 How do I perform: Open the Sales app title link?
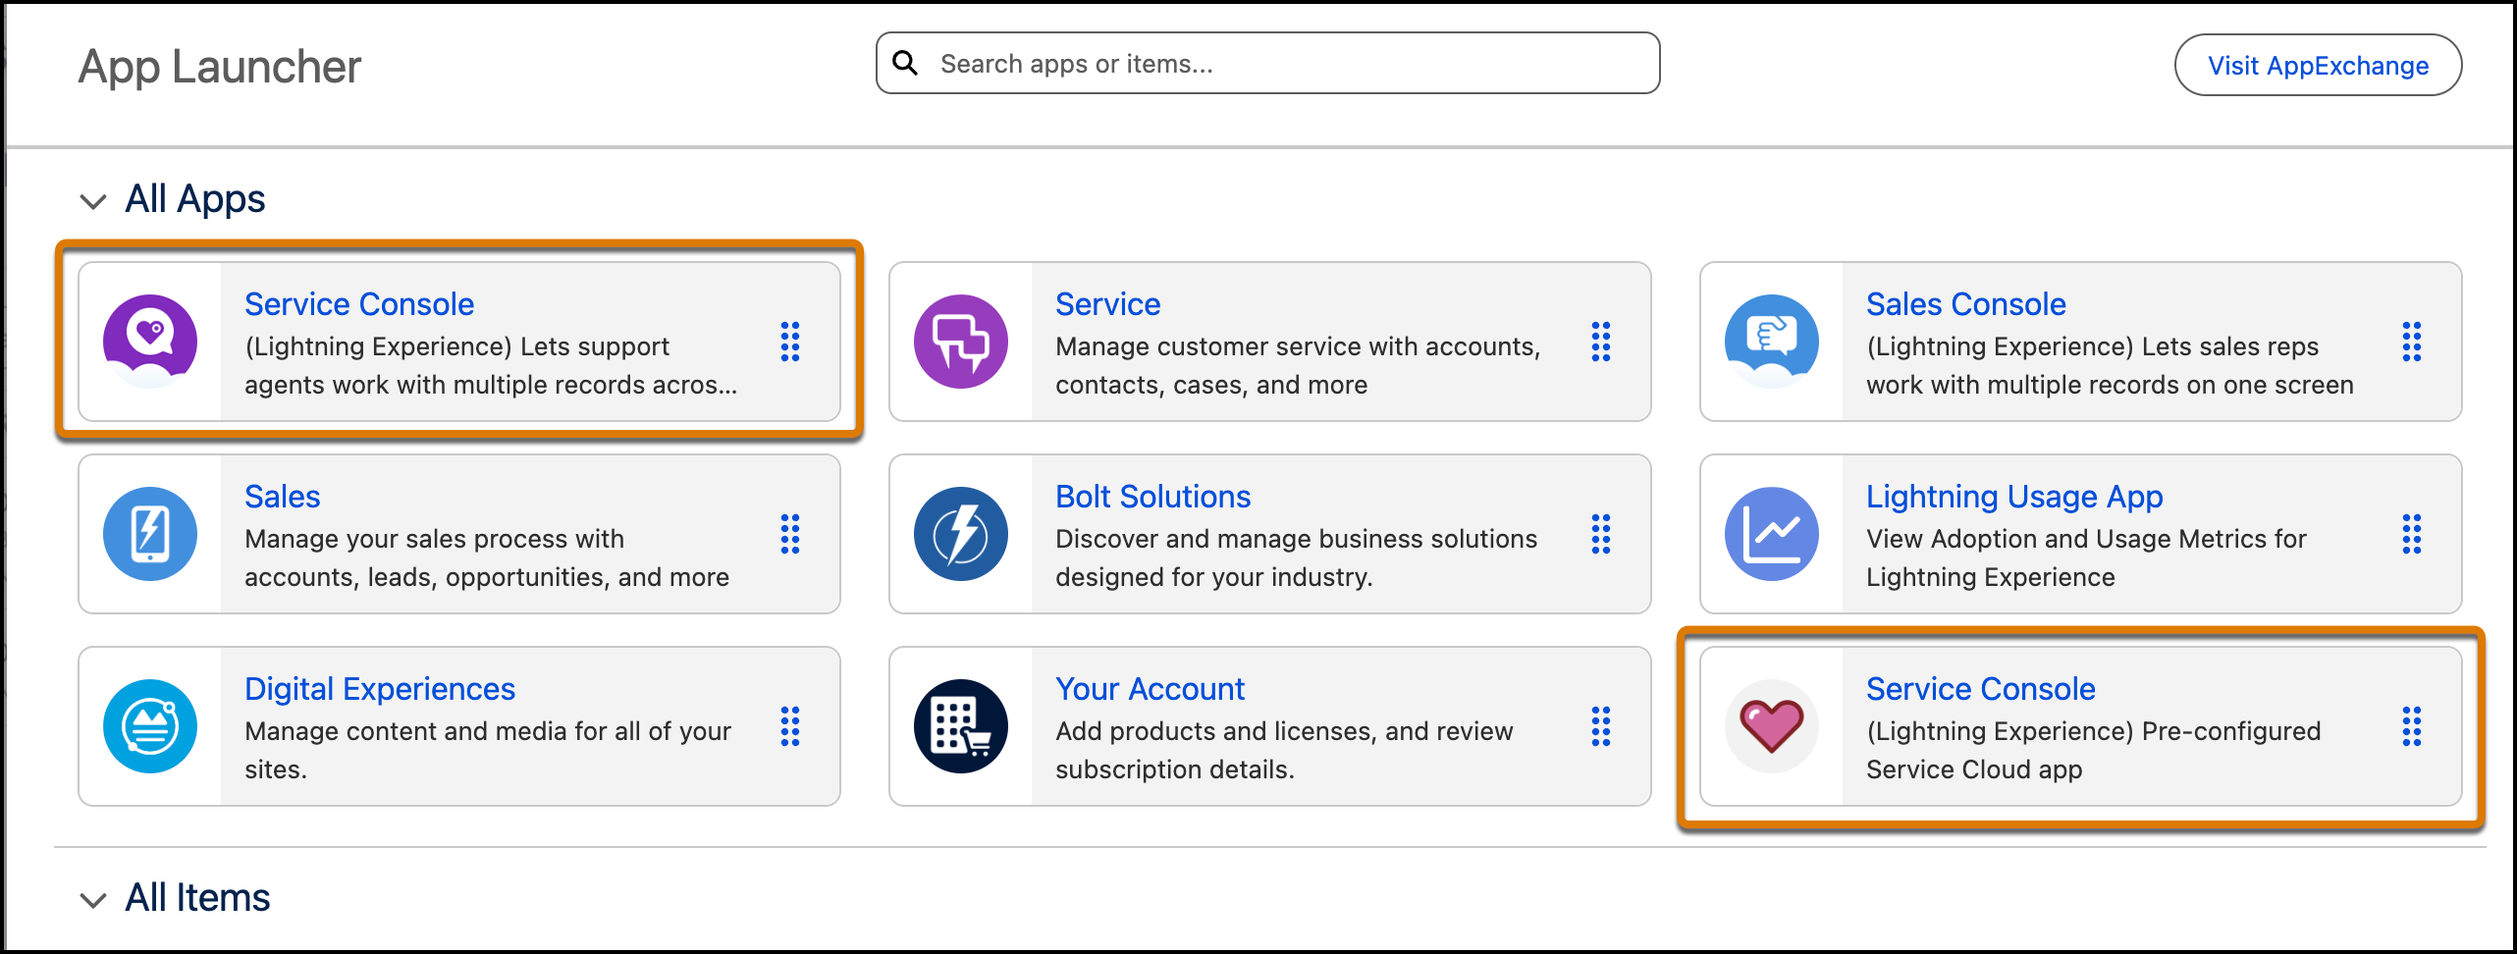[x=283, y=497]
